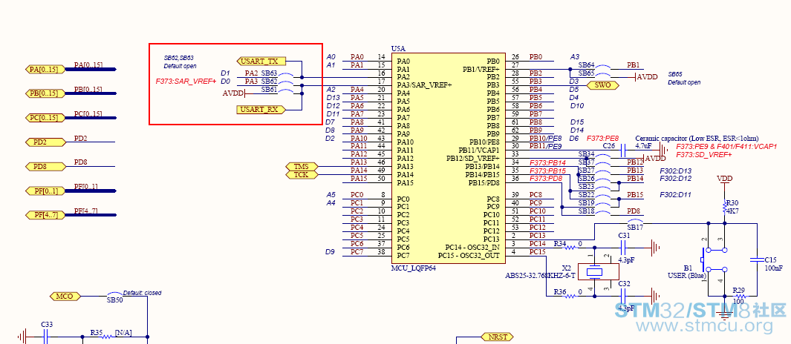Click the red F373:PE8 note
Screen dimensions: 791x344
click(603, 138)
